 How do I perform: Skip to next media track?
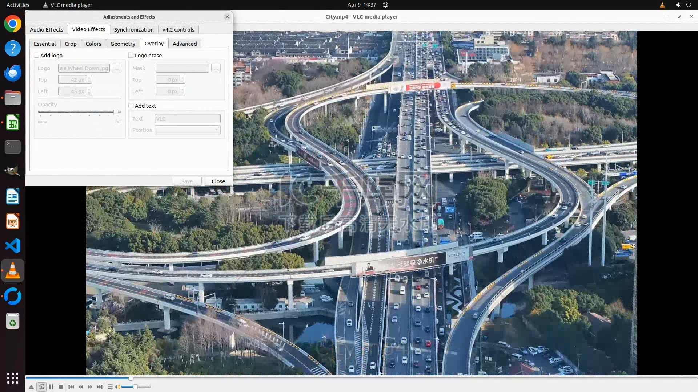[100, 387]
